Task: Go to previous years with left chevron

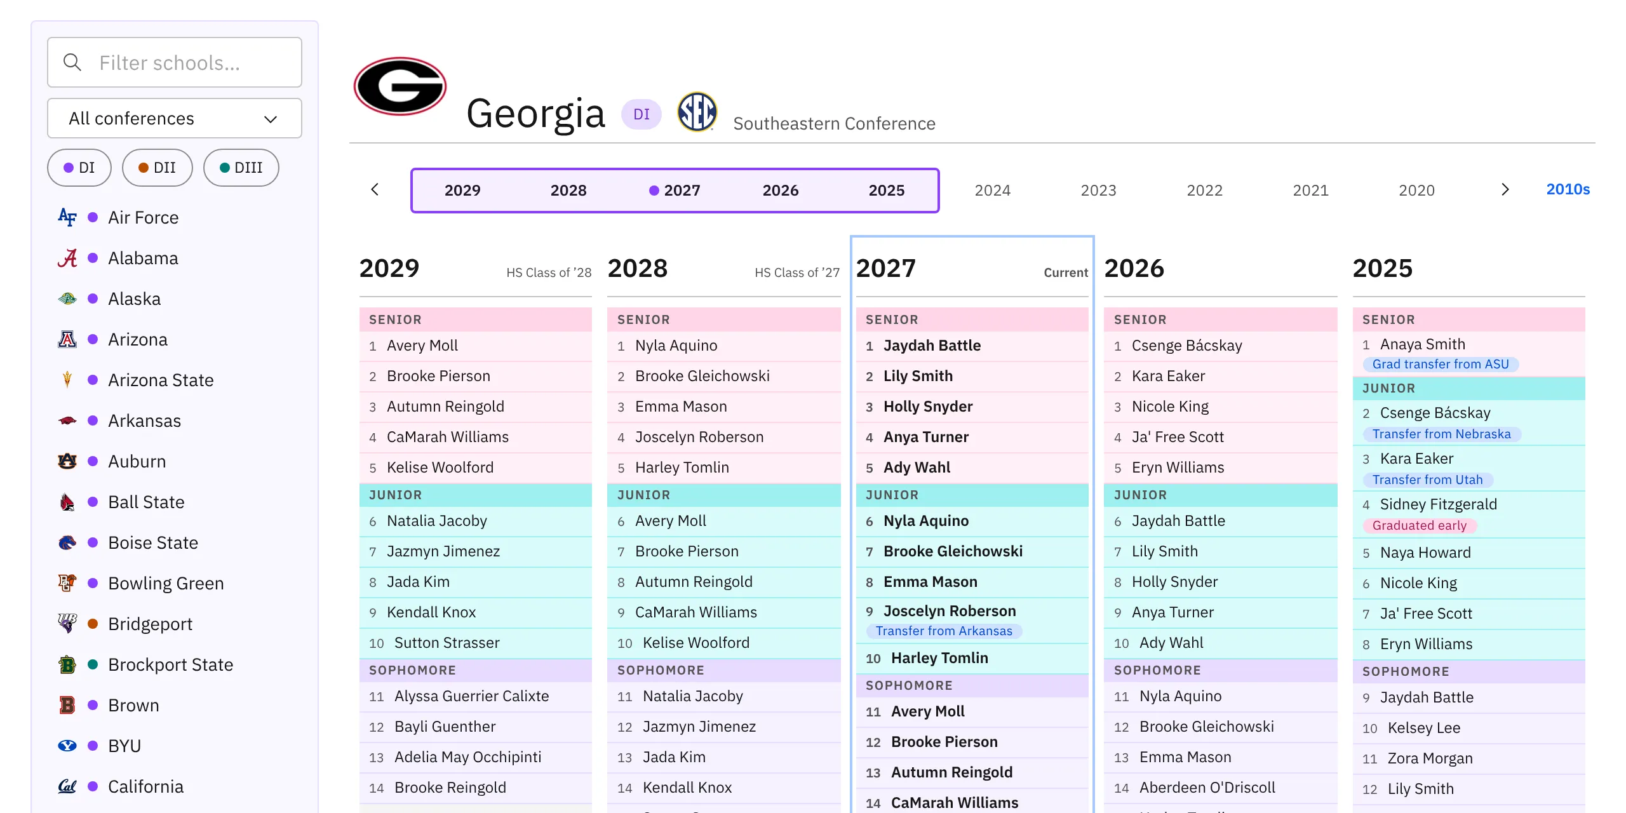Action: click(375, 190)
